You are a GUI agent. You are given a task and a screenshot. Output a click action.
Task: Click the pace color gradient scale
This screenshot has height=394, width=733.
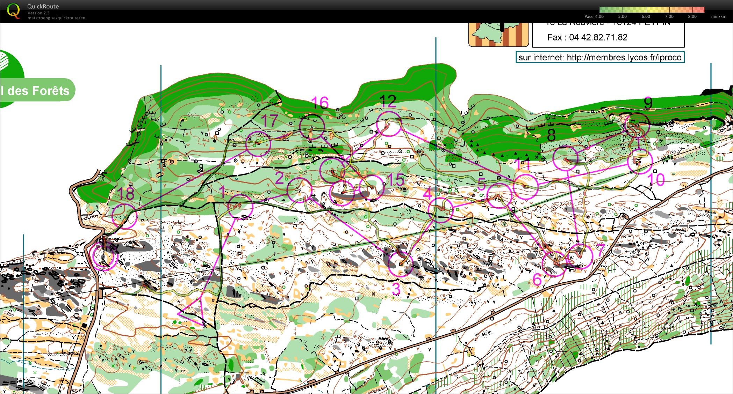coord(652,10)
